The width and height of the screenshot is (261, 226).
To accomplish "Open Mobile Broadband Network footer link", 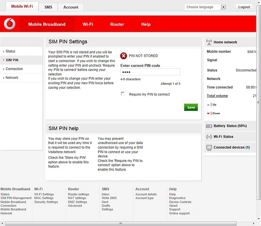I will pyautogui.click(x=13, y=211).
